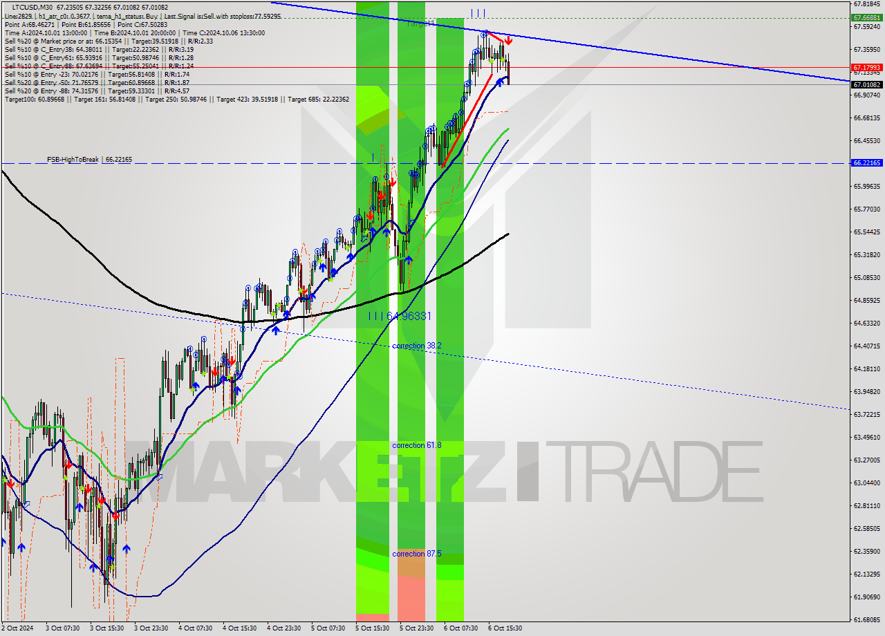Click the '6 Oct 15:30' time label
Screen dimensions: 885x636
click(x=505, y=628)
